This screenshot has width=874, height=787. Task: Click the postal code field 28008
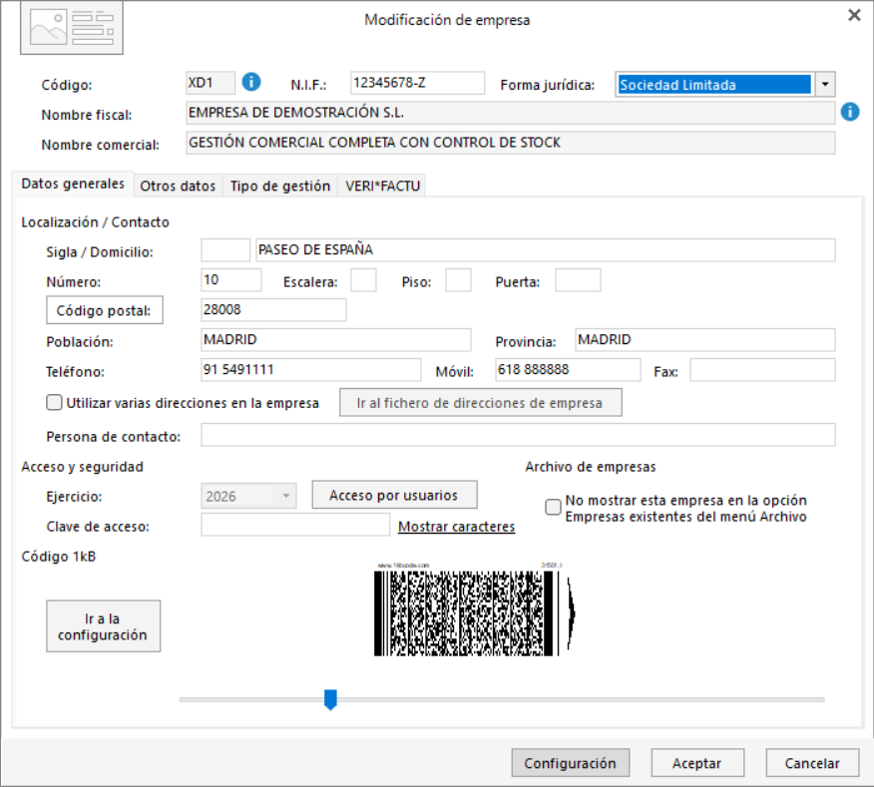click(x=273, y=310)
